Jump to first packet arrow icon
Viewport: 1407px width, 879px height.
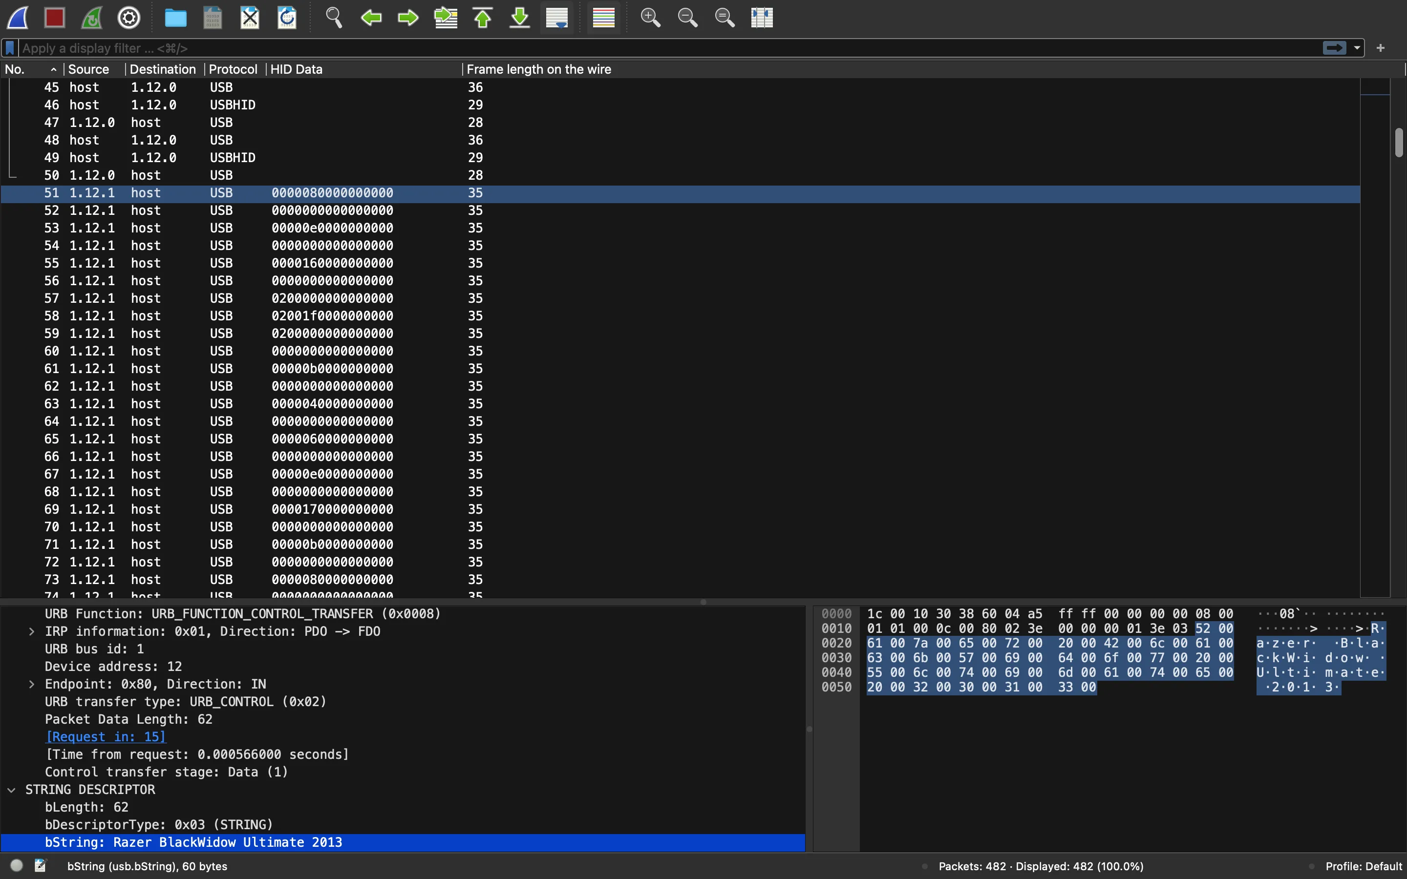(x=483, y=18)
